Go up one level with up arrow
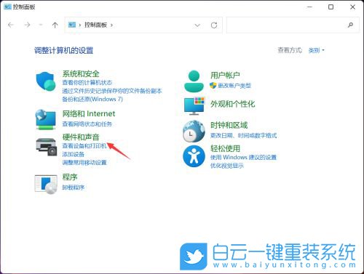This screenshot has width=364, height=274. [55, 25]
